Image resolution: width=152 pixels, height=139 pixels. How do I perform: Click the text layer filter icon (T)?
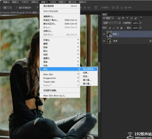tap(127, 18)
